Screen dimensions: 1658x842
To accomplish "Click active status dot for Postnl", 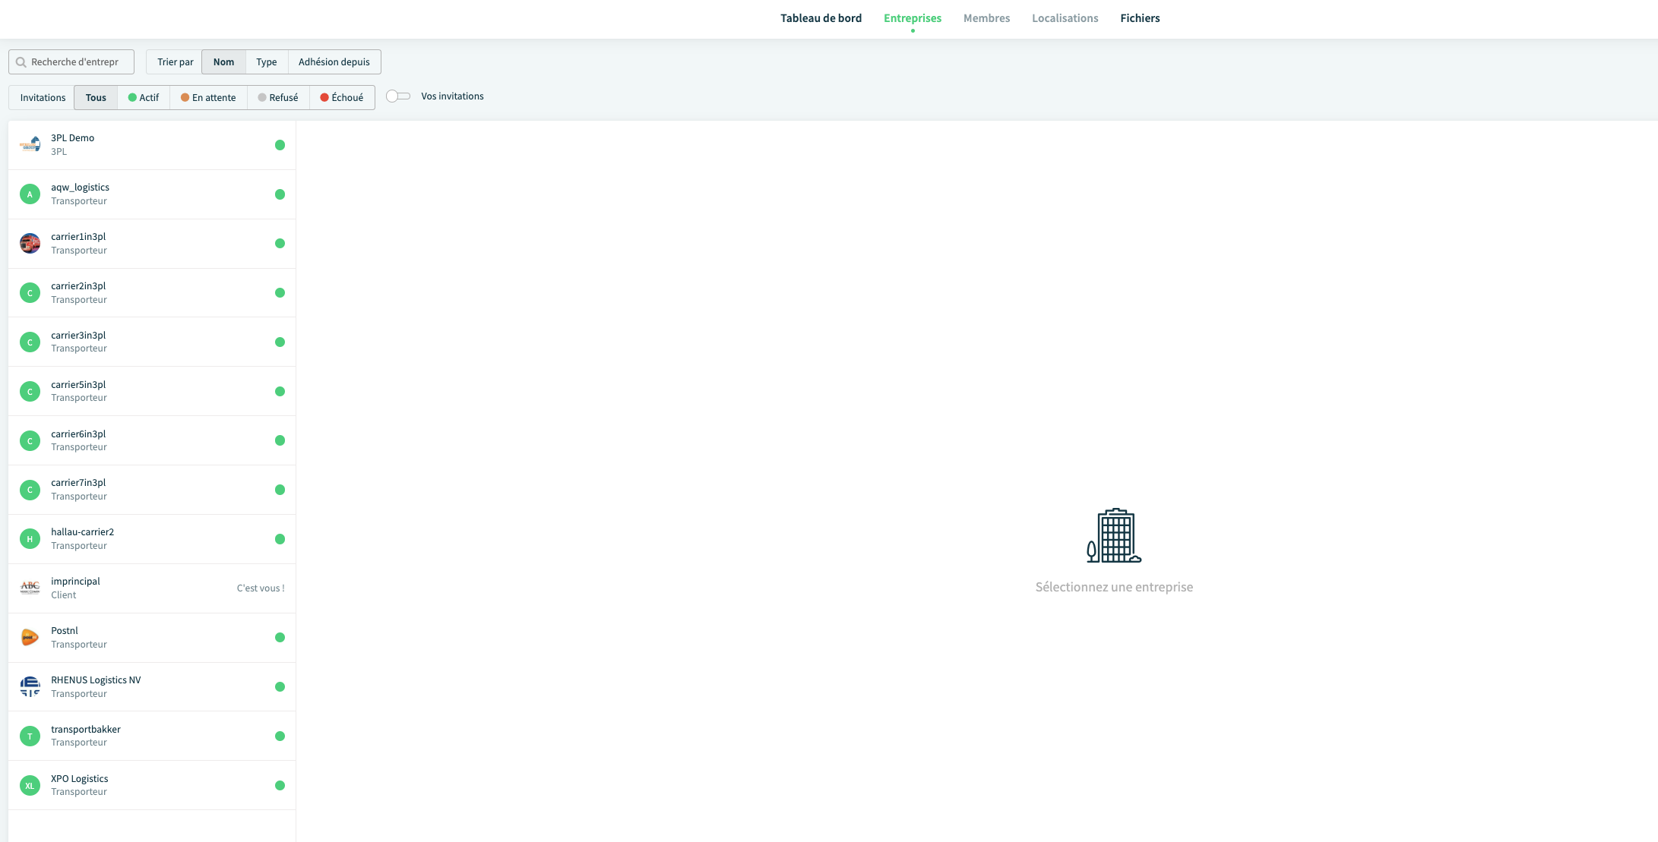I will (x=280, y=637).
